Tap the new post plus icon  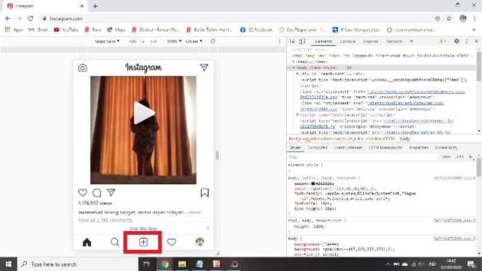[143, 242]
